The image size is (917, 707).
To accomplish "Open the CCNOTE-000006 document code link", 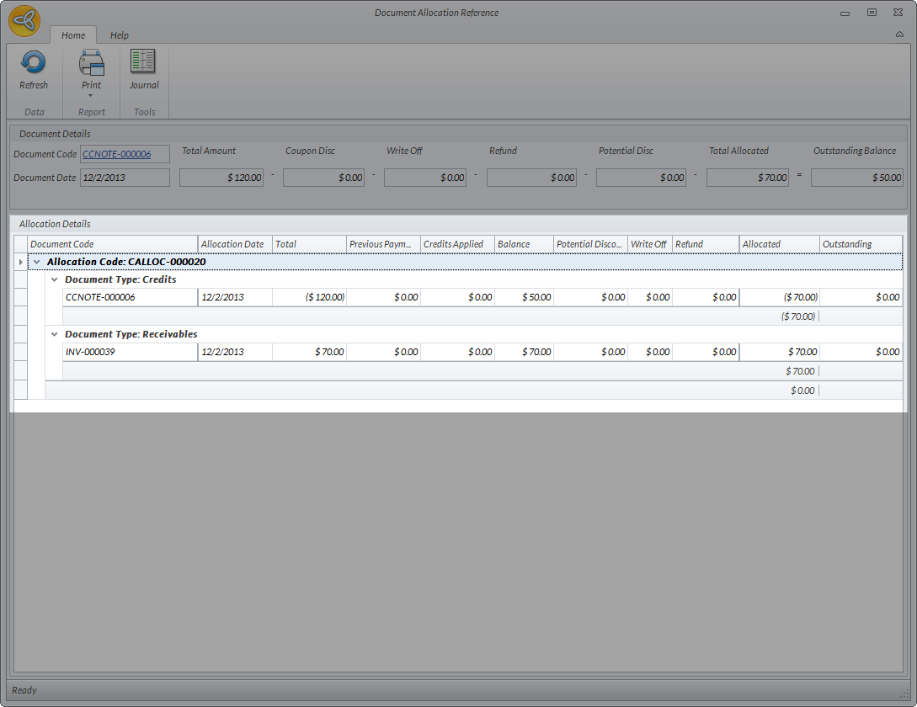I will pos(117,154).
